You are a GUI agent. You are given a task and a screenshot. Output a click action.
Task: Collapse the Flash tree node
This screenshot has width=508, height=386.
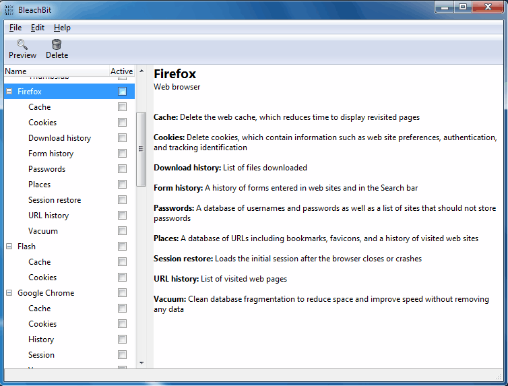[x=9, y=247]
